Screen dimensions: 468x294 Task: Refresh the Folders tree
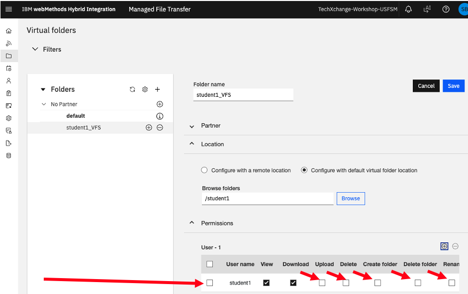tap(132, 89)
